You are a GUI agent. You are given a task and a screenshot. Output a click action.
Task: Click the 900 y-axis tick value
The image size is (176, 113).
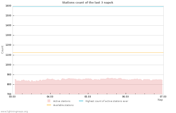point(9,75)
